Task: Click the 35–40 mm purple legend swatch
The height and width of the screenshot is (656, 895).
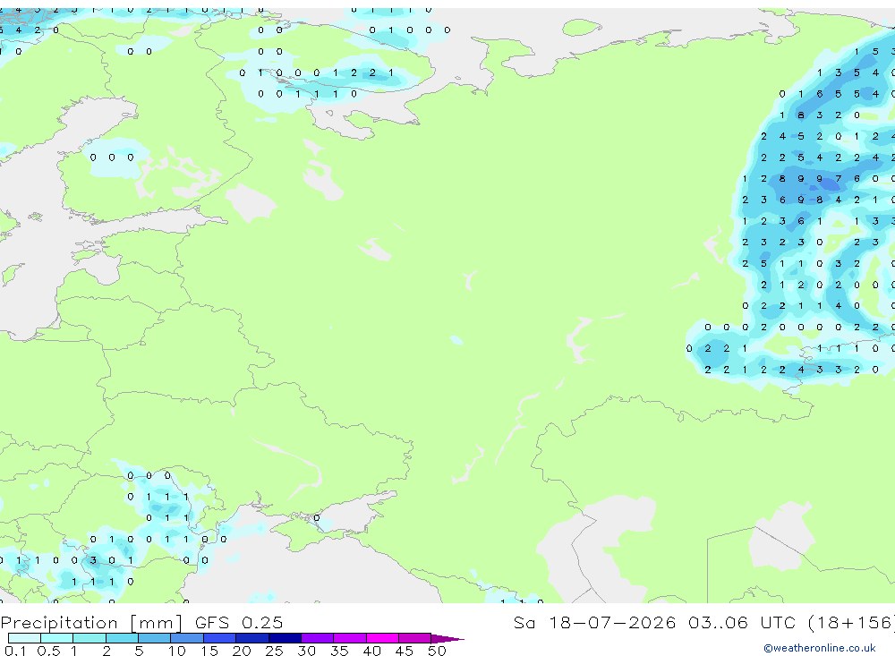Action: [x=350, y=638]
